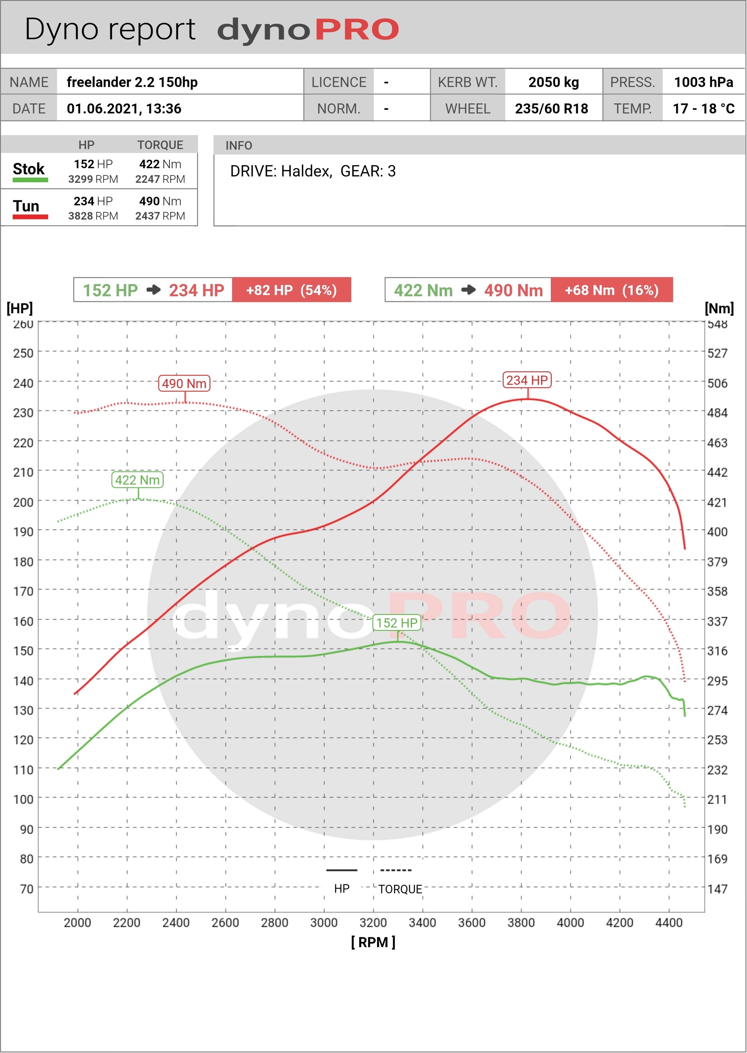
Task: Select Stok power '152 HP' in table
Action: tap(93, 164)
